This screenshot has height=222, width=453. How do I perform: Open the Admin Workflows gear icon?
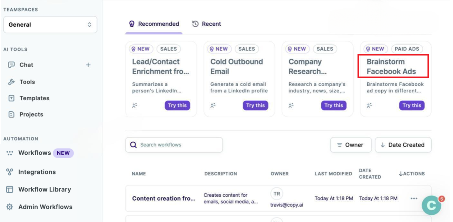pyautogui.click(x=10, y=207)
